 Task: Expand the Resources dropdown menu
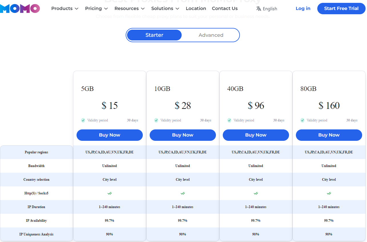(x=129, y=9)
